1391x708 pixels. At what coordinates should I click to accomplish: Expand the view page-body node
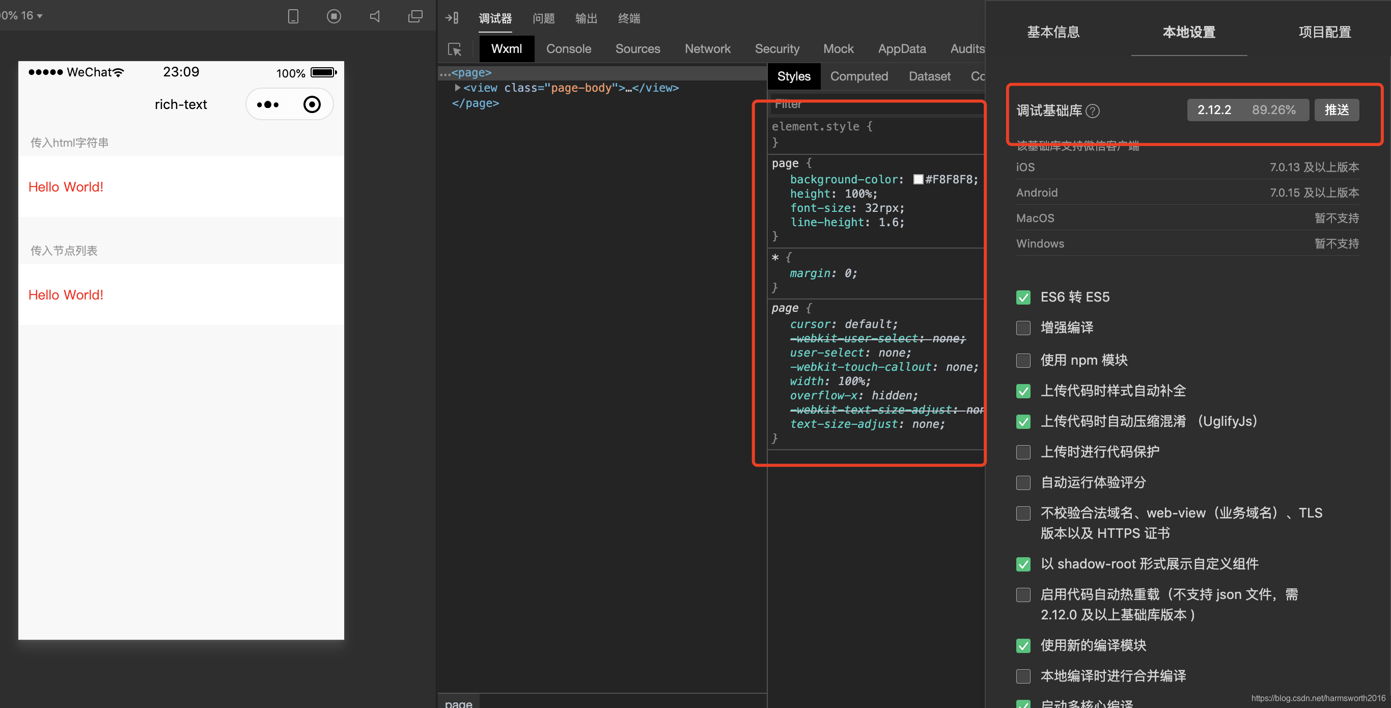click(457, 88)
